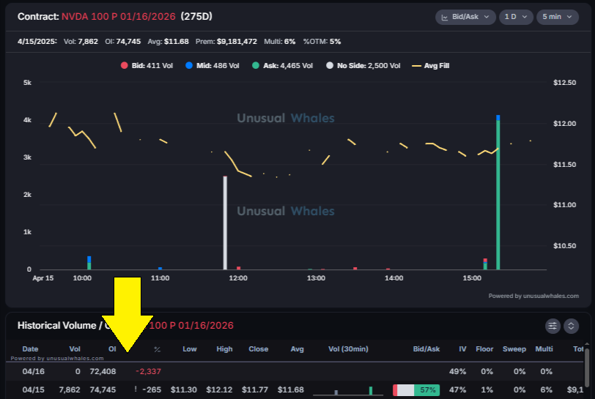595x399 pixels.
Task: Click the Bid/Ask column header in table
Action: click(426, 349)
